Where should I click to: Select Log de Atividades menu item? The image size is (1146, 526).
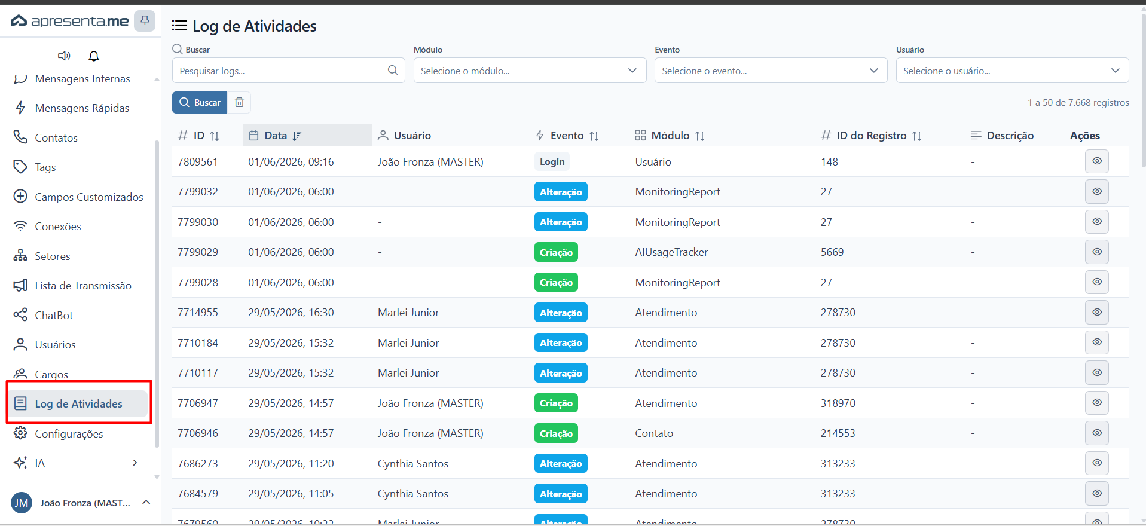pos(78,403)
